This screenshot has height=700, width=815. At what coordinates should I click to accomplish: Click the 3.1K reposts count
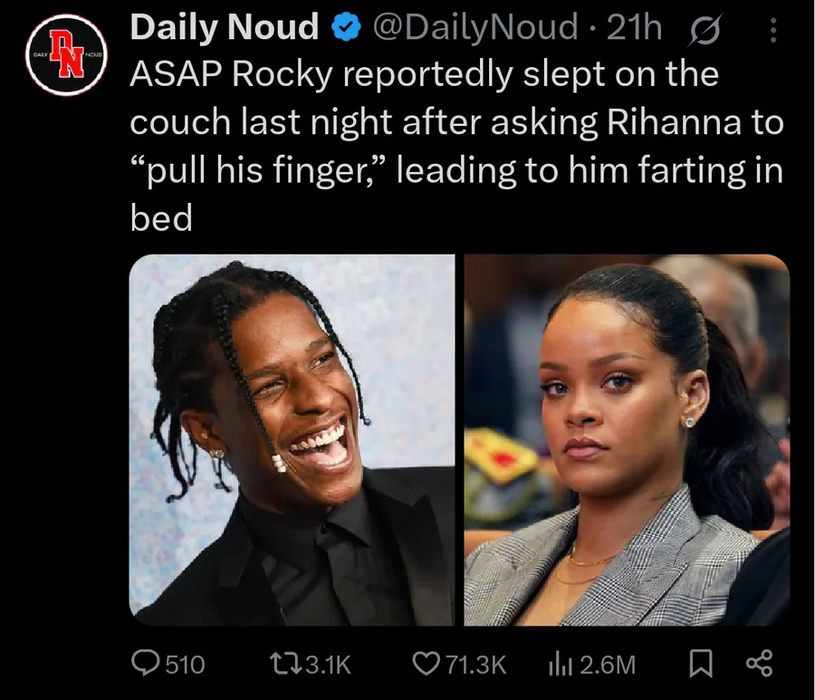328,665
